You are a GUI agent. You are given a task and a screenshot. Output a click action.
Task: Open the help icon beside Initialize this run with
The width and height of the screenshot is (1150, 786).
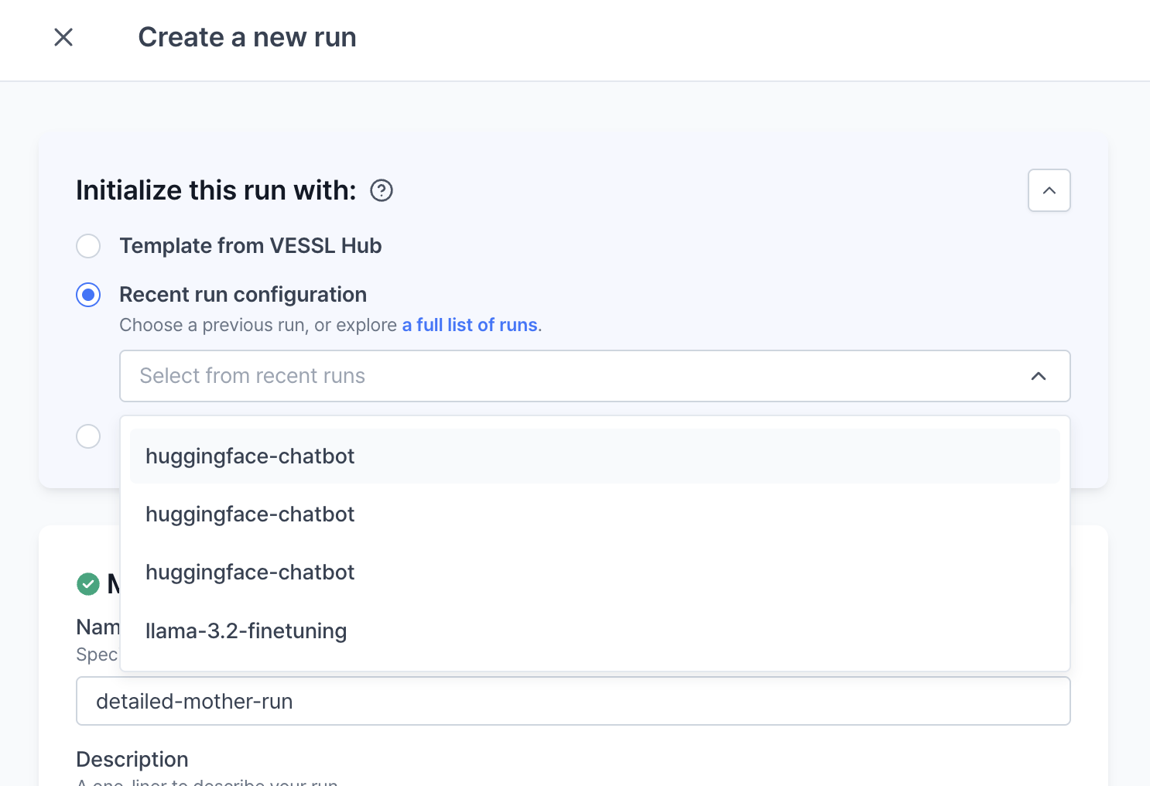pyautogui.click(x=382, y=190)
